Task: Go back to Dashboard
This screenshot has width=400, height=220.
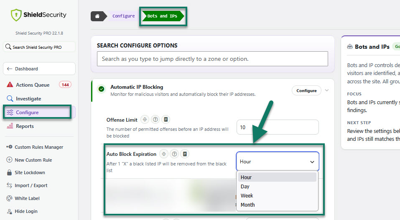Action: (39, 69)
